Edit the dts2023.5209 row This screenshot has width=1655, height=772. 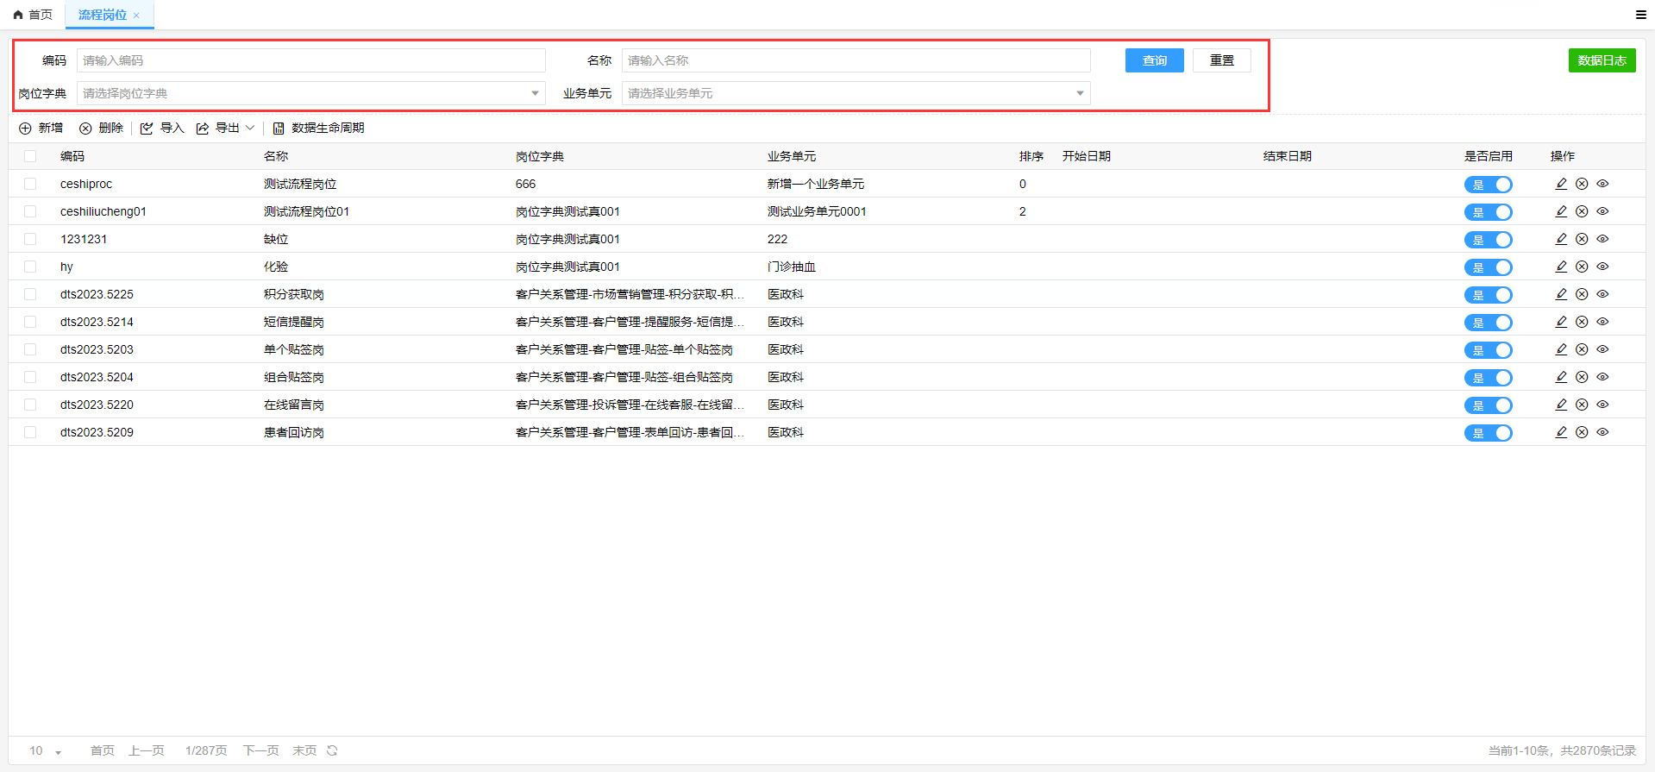coord(1561,432)
